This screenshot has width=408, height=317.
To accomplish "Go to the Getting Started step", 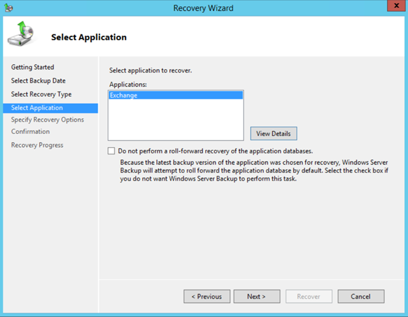I will click(33, 68).
